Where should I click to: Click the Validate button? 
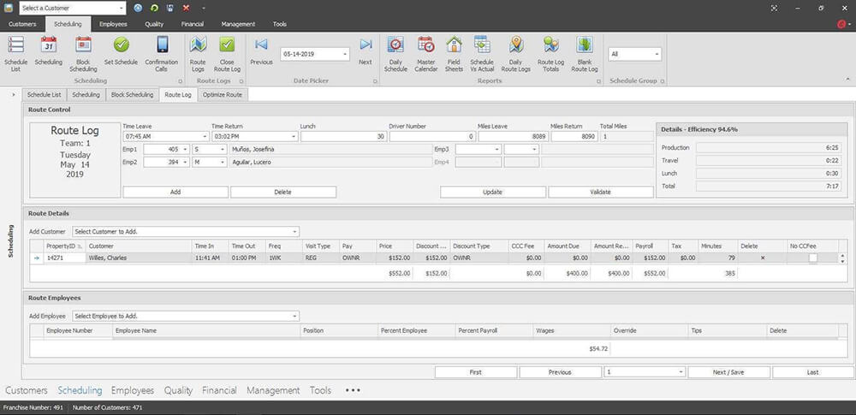[600, 192]
